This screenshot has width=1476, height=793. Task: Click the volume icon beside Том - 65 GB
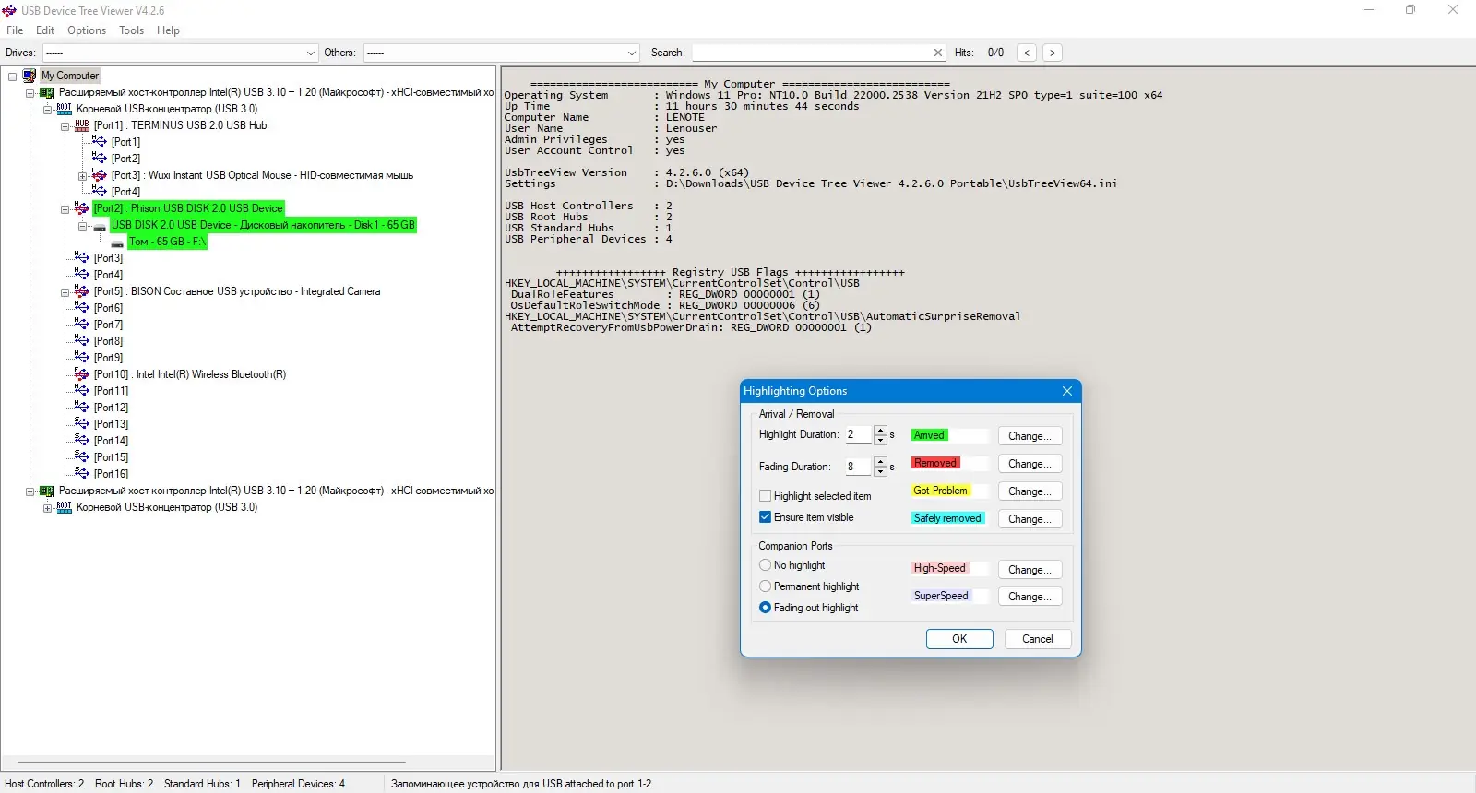117,243
